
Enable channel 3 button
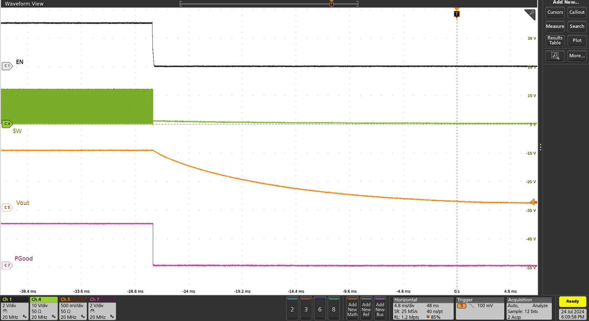tap(306, 309)
